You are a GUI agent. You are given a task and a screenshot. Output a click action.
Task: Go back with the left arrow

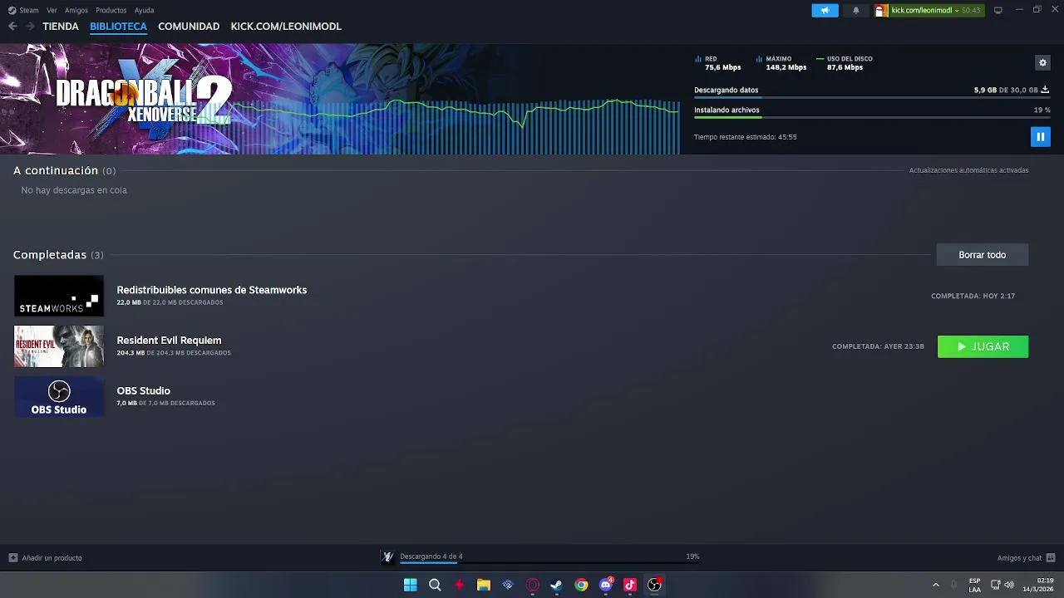coord(12,27)
